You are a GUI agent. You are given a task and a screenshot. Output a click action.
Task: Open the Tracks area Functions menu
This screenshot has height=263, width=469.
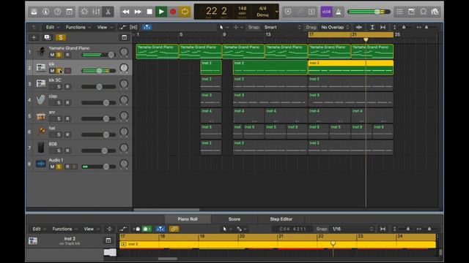coord(78,27)
